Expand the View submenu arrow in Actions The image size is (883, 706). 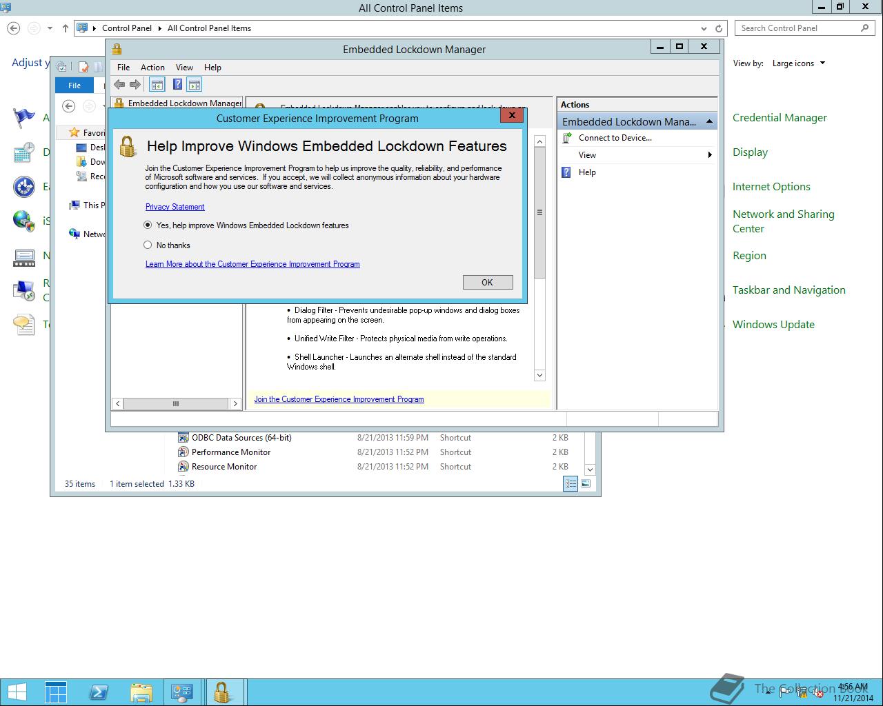coord(709,155)
